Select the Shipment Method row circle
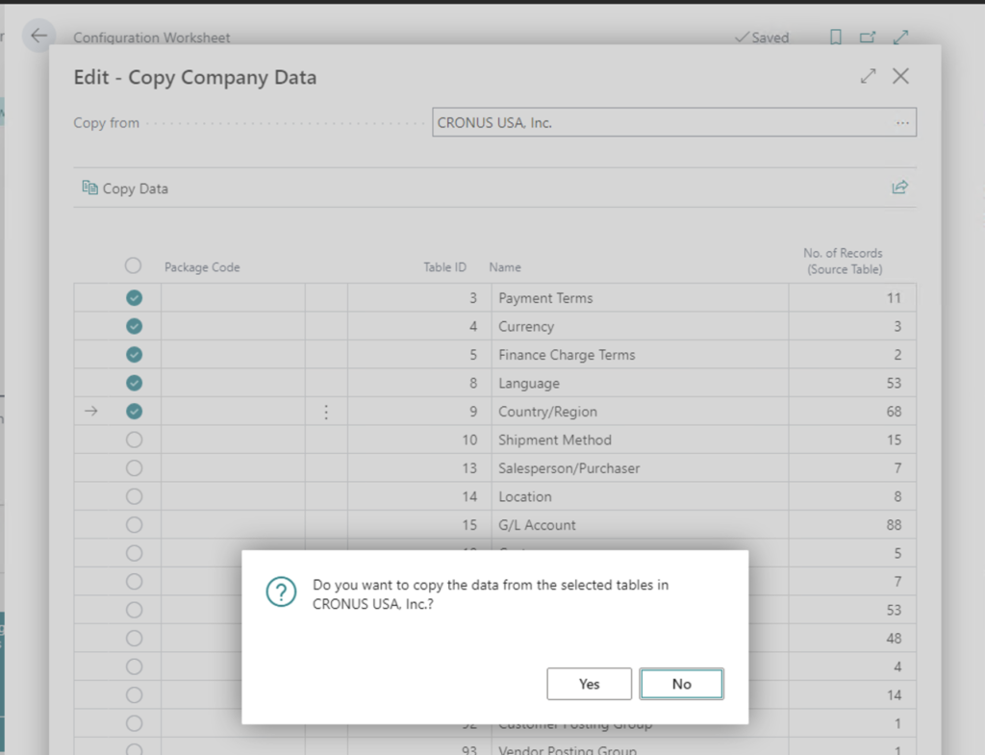Image resolution: width=985 pixels, height=755 pixels. pyautogui.click(x=133, y=440)
